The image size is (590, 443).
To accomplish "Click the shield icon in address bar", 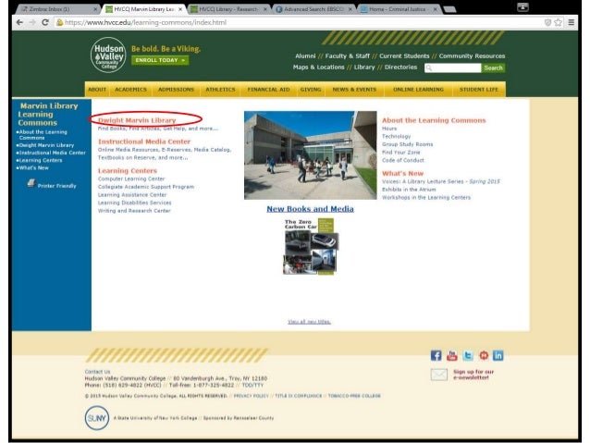I will (547, 22).
